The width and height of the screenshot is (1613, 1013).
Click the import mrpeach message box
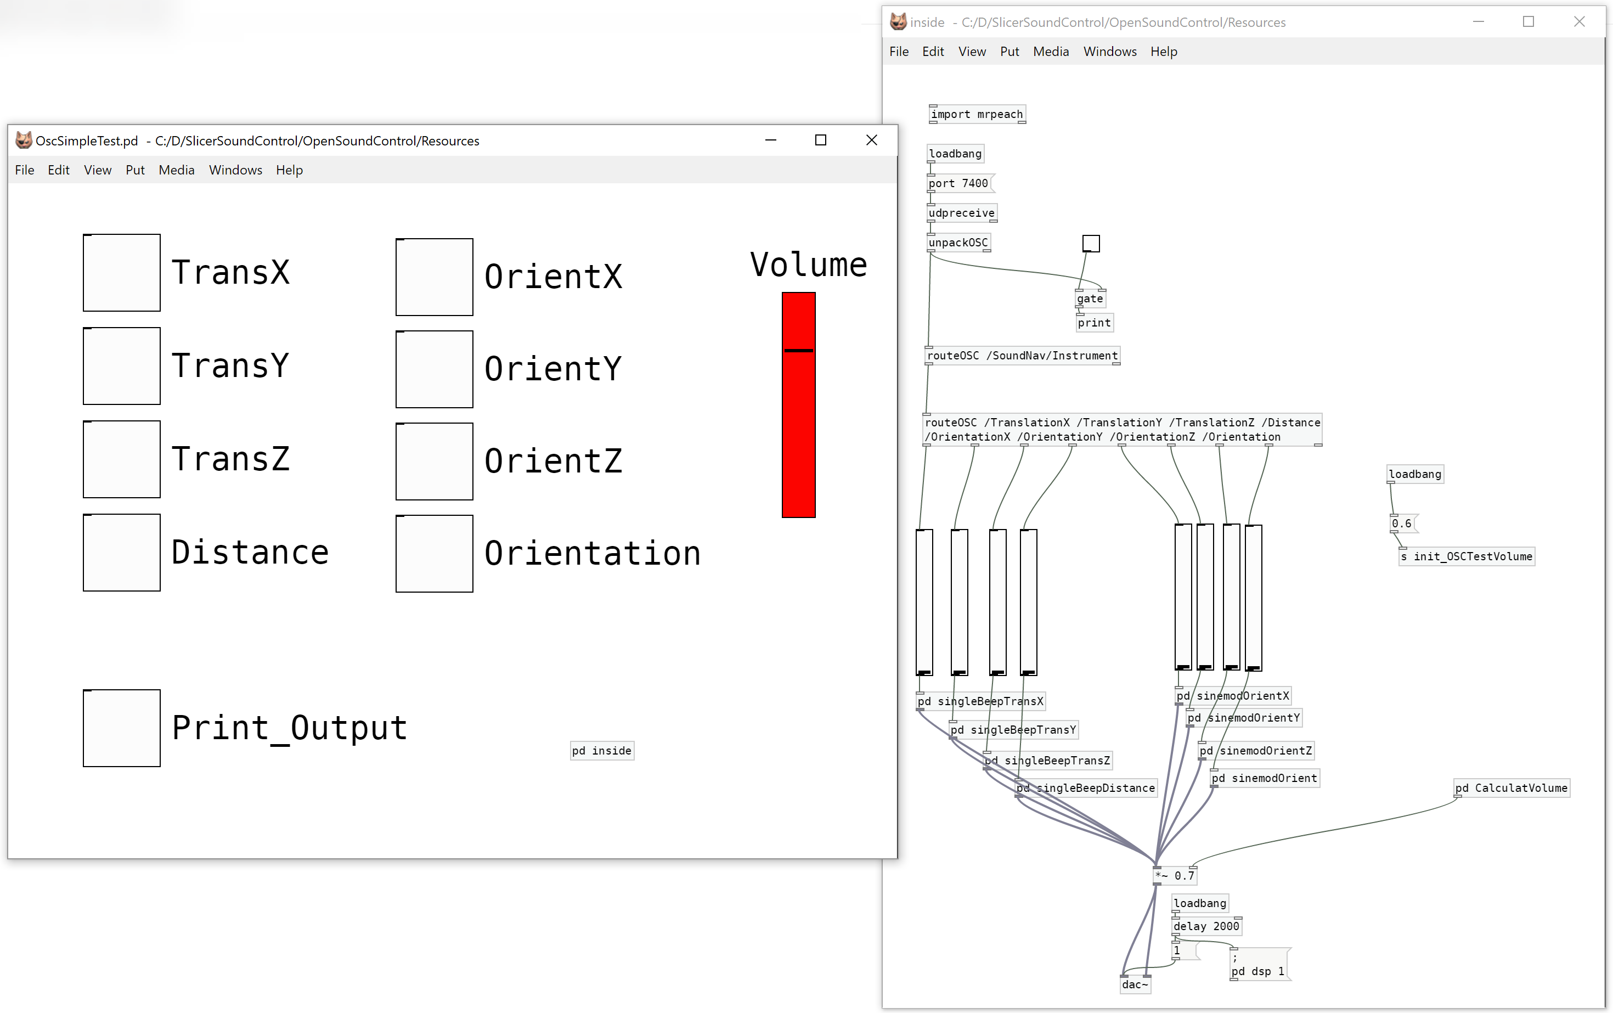tap(977, 113)
